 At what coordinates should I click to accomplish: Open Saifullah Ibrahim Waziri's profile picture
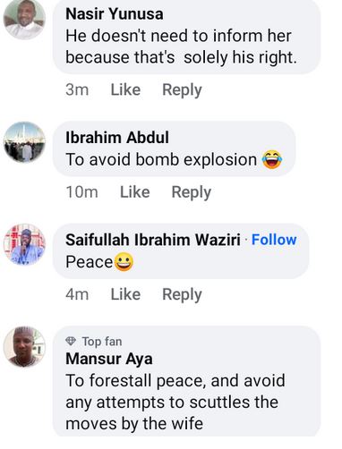pyautogui.click(x=24, y=244)
